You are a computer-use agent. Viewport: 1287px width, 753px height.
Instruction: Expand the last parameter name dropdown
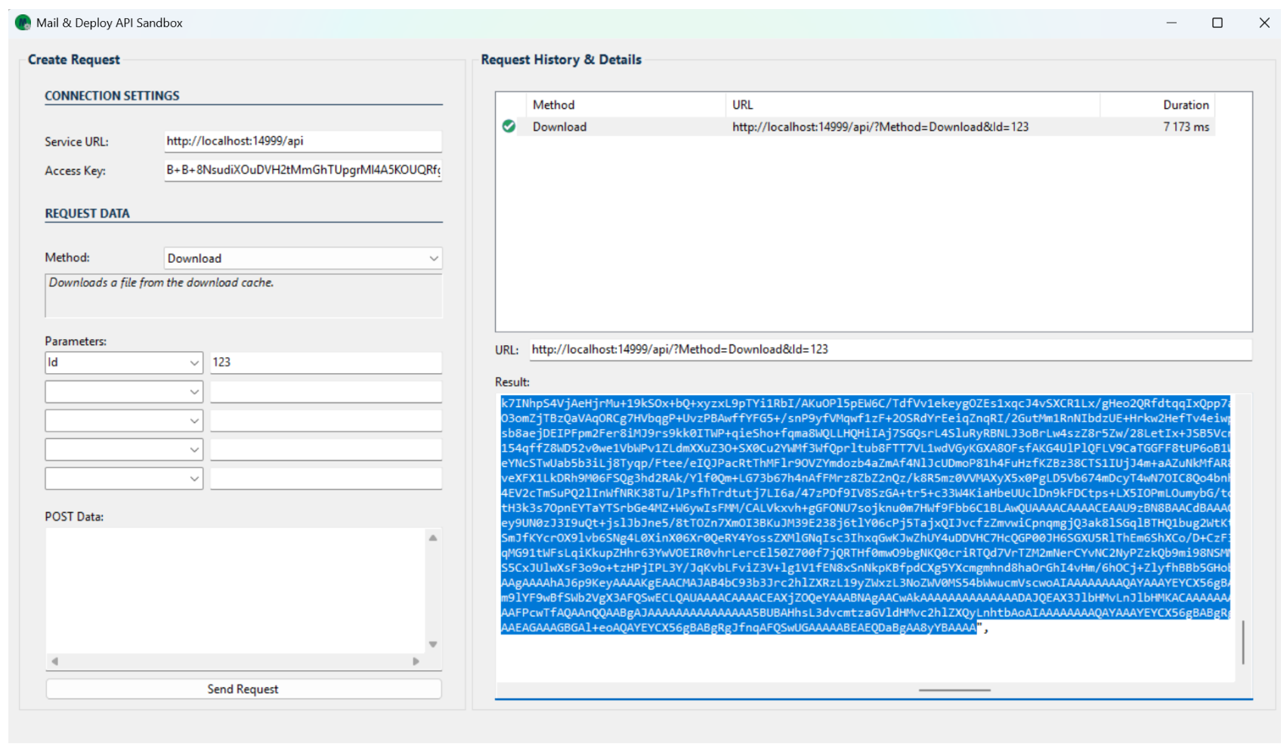[x=193, y=479]
